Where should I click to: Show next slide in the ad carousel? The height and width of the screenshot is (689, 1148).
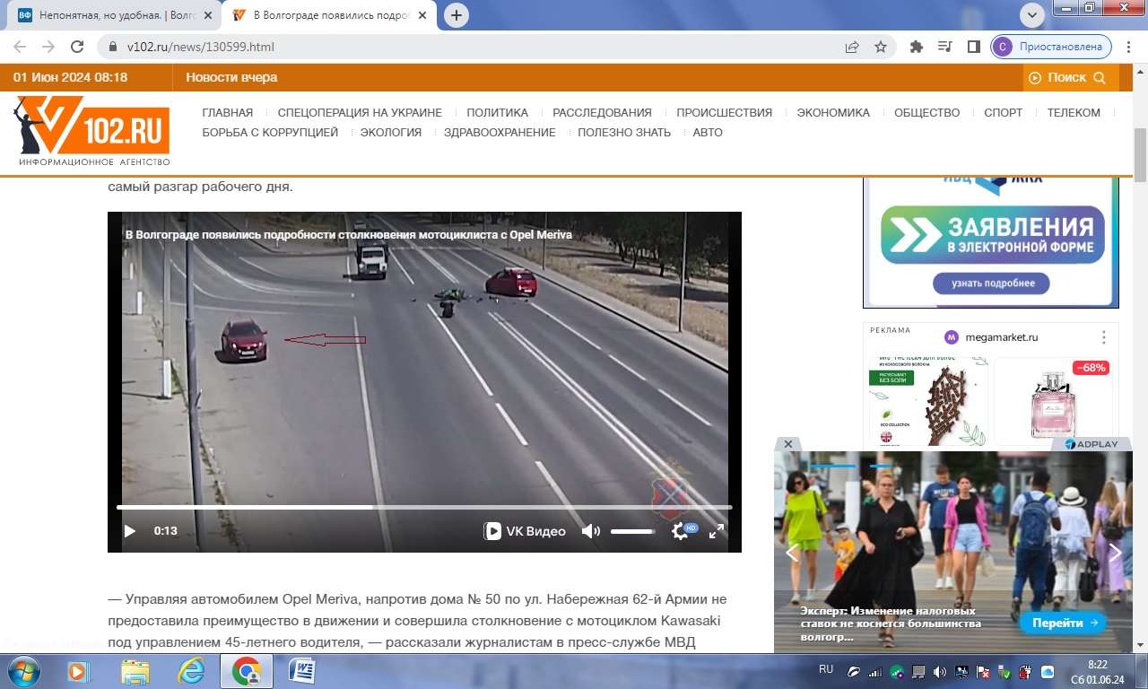coord(1115,553)
